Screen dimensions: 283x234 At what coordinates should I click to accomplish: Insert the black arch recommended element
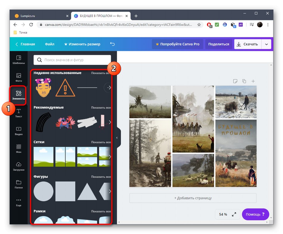[x=43, y=122]
